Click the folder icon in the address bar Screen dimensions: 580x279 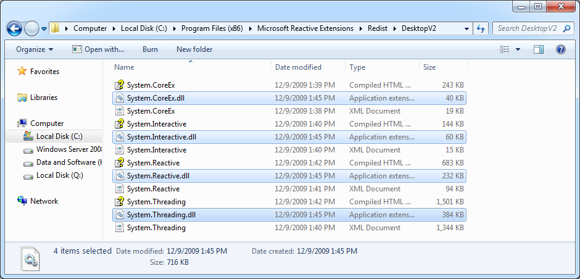coord(55,28)
